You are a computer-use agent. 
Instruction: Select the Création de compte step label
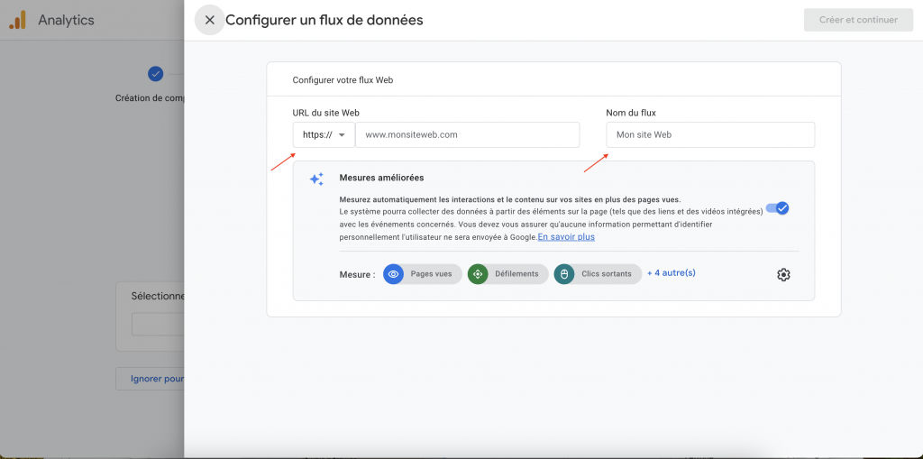tap(150, 98)
